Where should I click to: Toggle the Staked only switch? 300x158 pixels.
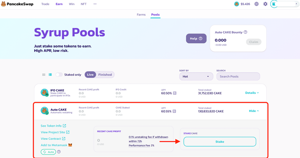pyautogui.click(x=59, y=75)
